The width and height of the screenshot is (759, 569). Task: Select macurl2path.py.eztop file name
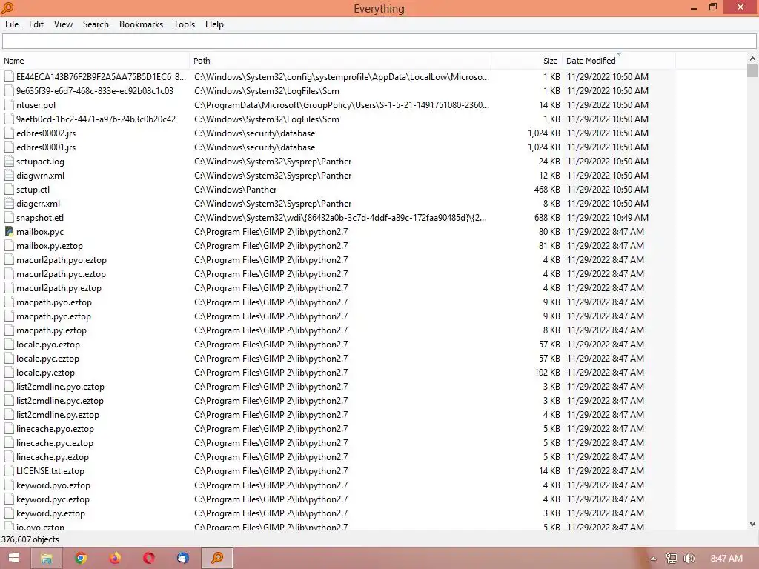(x=59, y=288)
